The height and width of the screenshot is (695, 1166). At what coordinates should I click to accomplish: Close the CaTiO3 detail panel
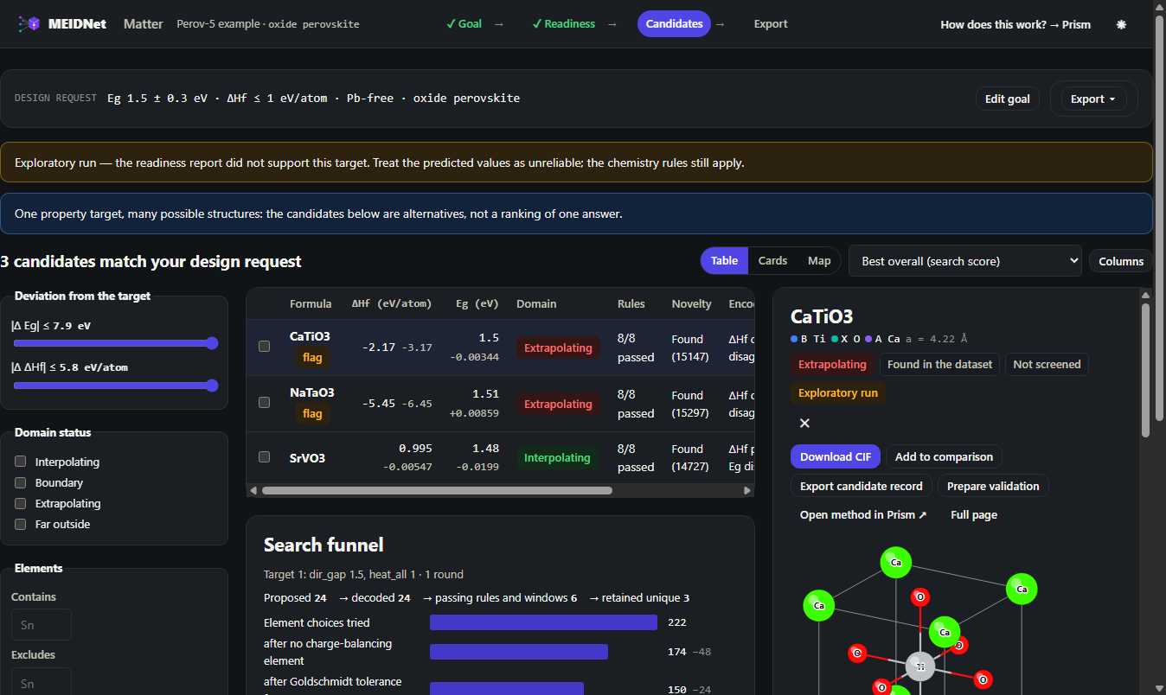click(804, 423)
